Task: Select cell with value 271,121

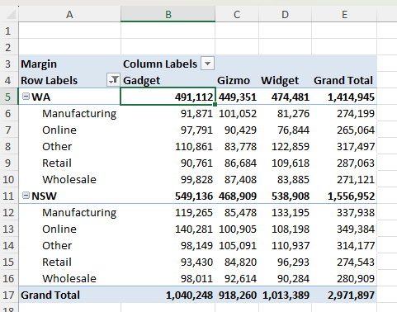Action: (344, 179)
